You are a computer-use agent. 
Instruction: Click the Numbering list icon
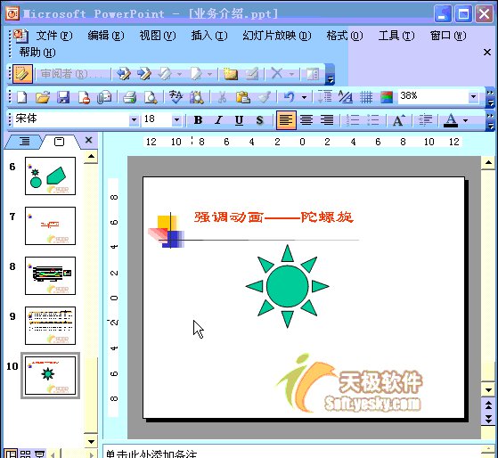[x=352, y=120]
